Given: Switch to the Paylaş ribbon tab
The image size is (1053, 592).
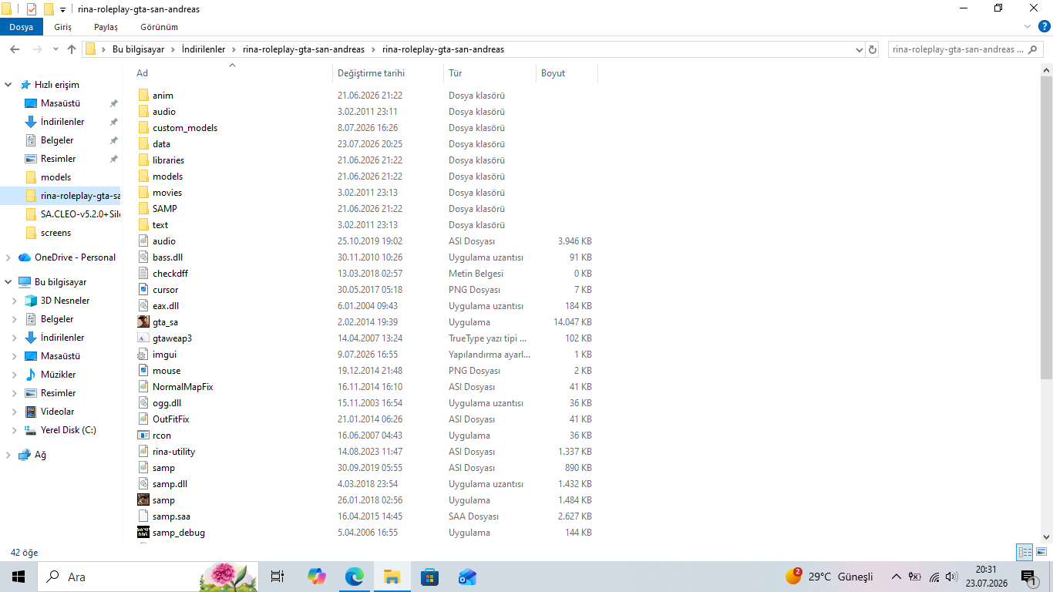Looking at the screenshot, I should [106, 27].
